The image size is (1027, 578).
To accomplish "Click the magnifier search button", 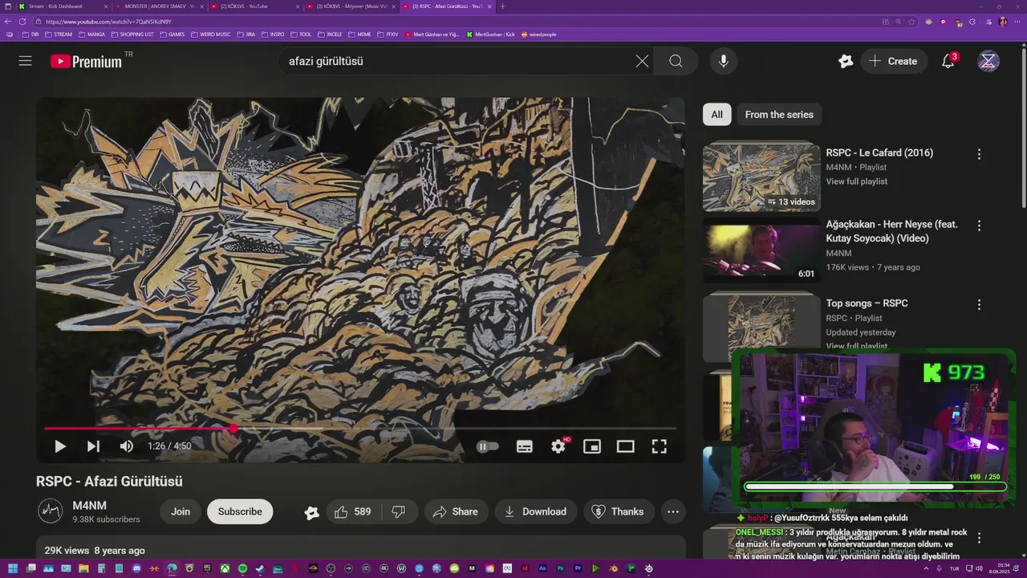I will click(x=676, y=61).
